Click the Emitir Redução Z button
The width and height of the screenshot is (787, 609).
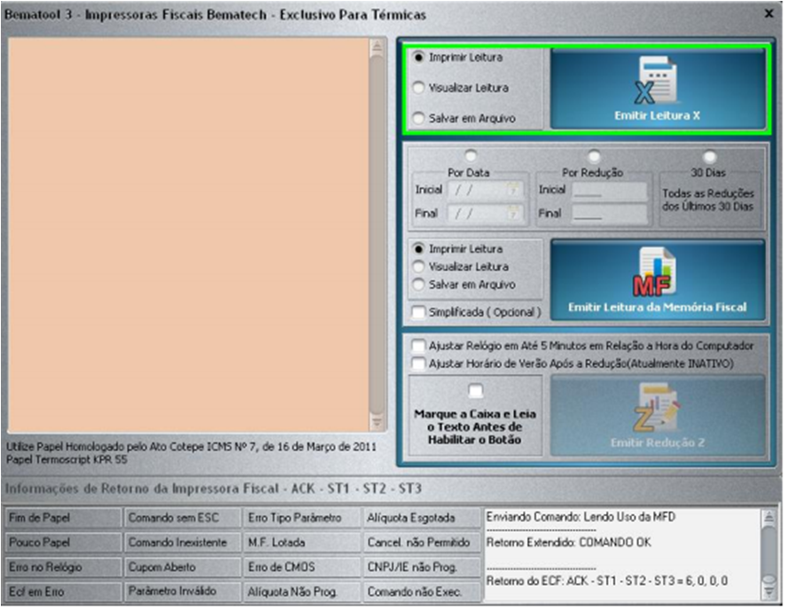click(x=658, y=416)
